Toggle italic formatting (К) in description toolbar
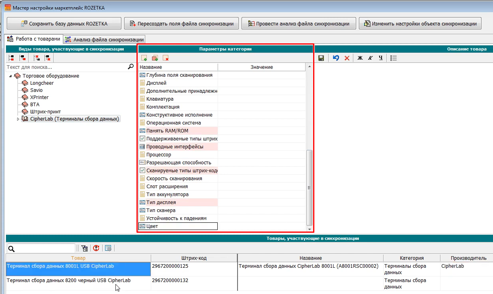493x294 pixels. 370,58
